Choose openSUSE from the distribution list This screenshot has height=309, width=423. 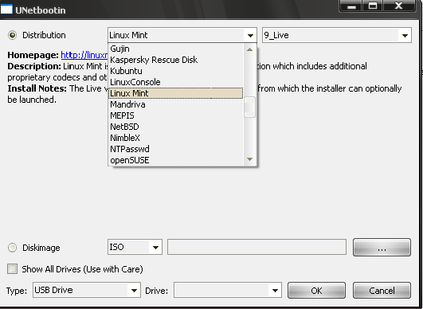[176, 160]
